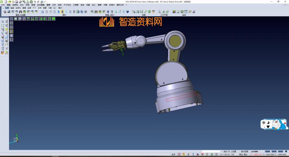Click the VISI application logo icon

pos(1,1)
